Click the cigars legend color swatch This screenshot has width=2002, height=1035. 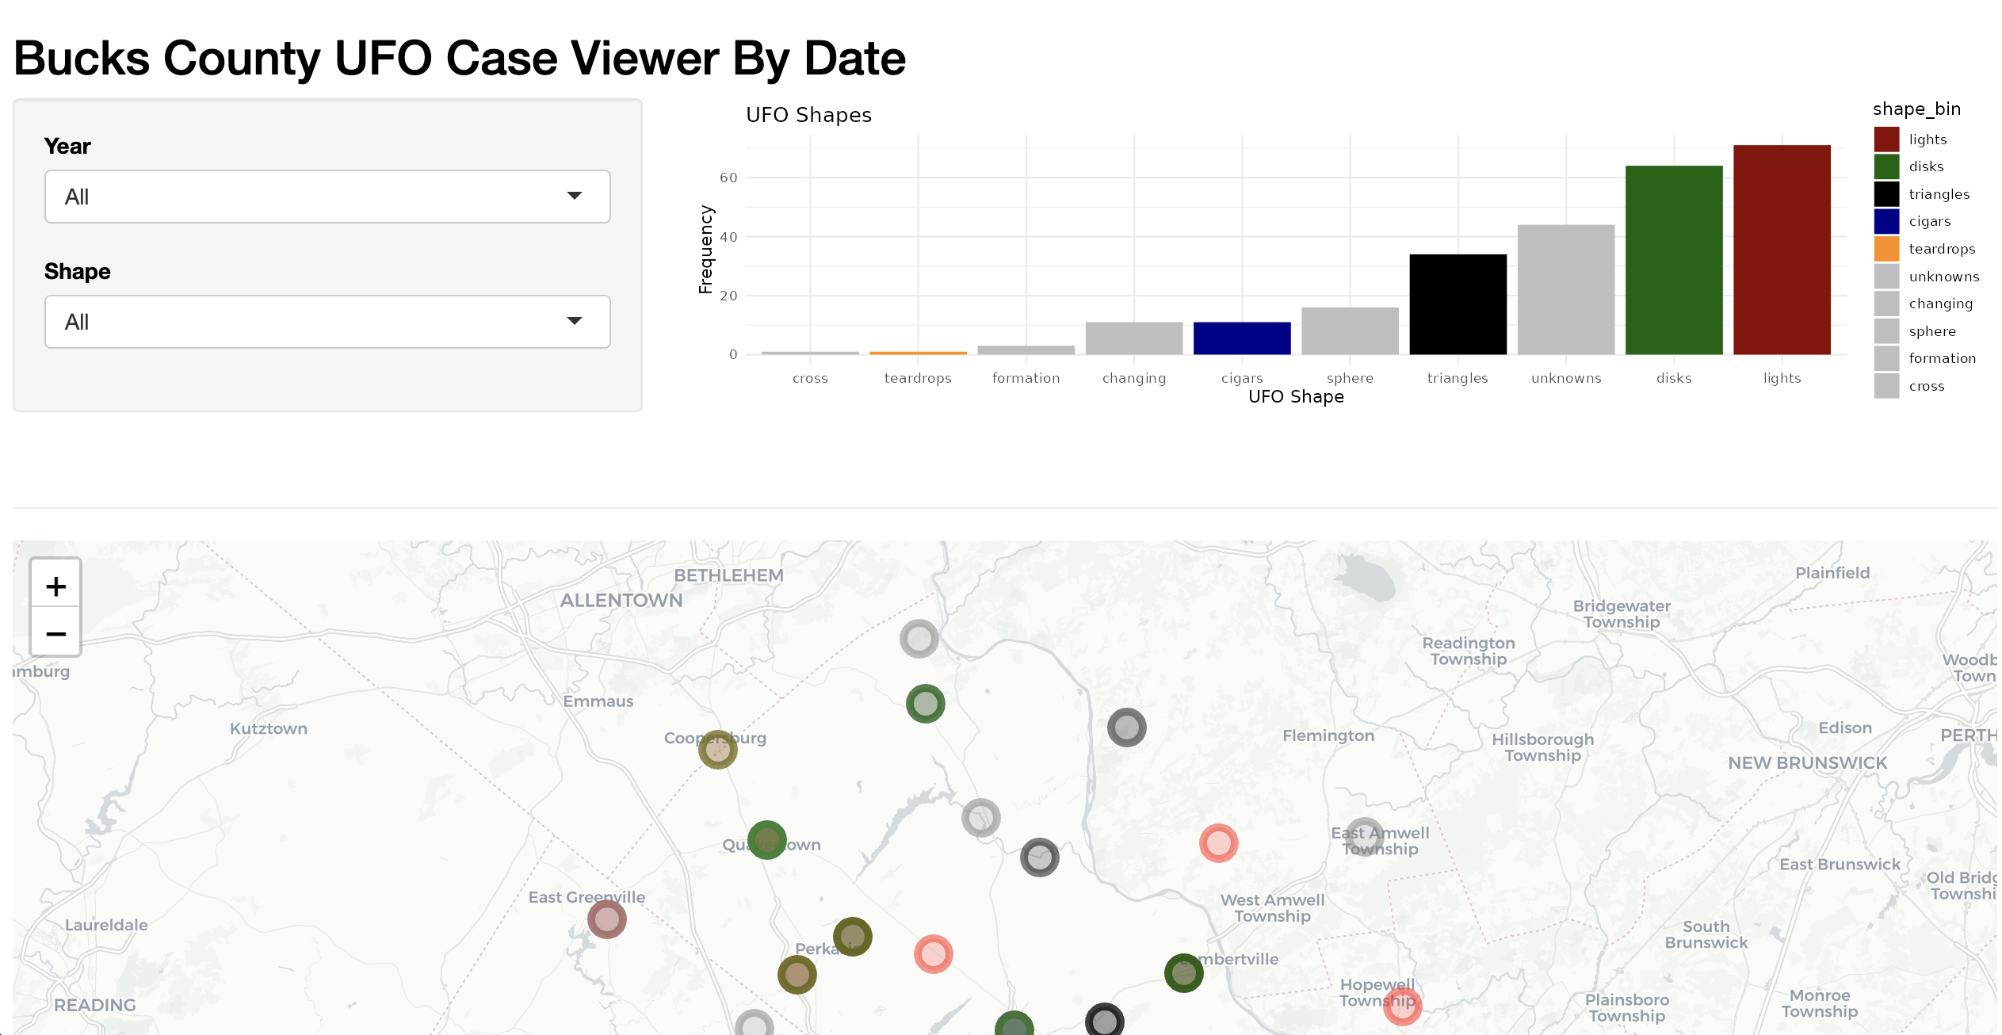1886,221
